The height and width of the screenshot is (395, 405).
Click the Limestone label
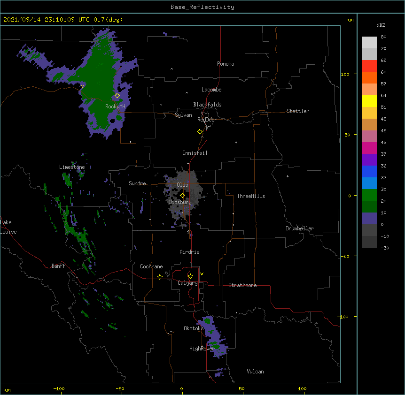point(72,167)
